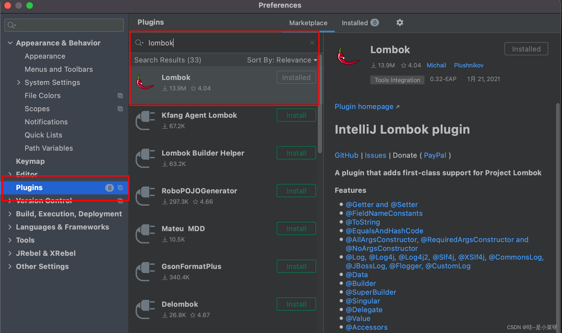Open @Builder feature link
562x333 pixels.
pos(361,283)
